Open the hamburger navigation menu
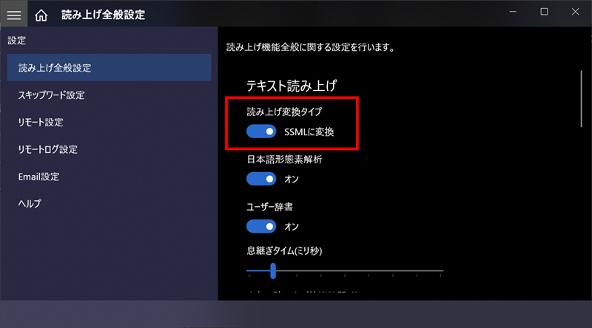This screenshot has width=592, height=328. [14, 14]
